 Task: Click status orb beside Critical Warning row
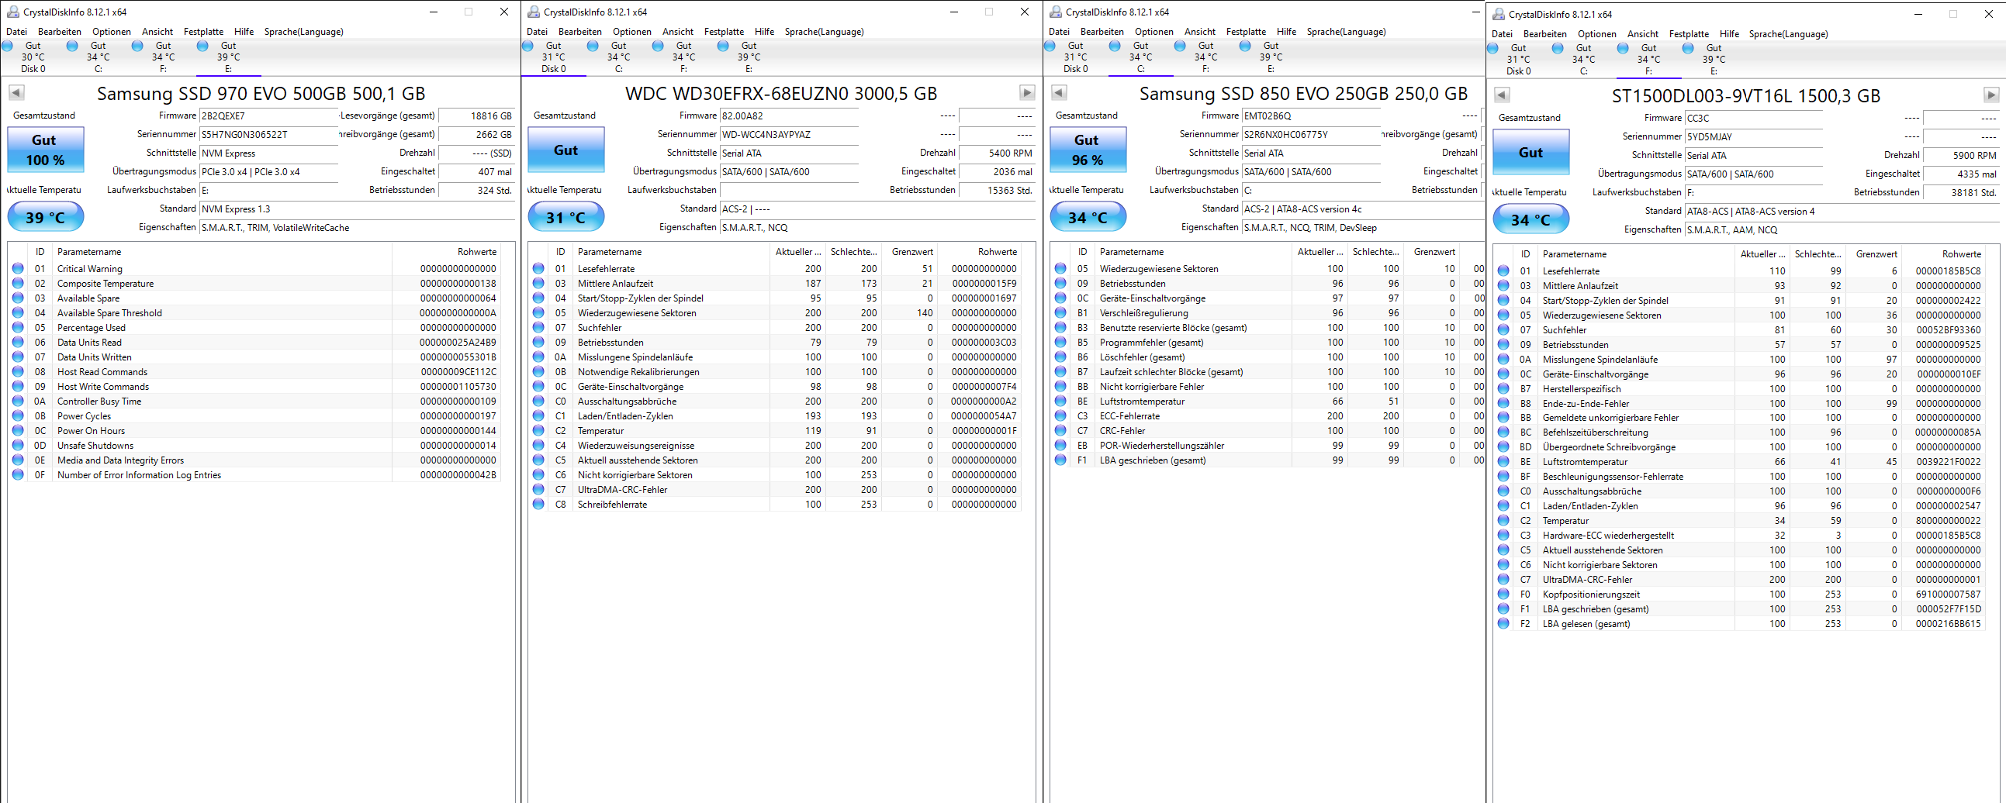click(18, 268)
